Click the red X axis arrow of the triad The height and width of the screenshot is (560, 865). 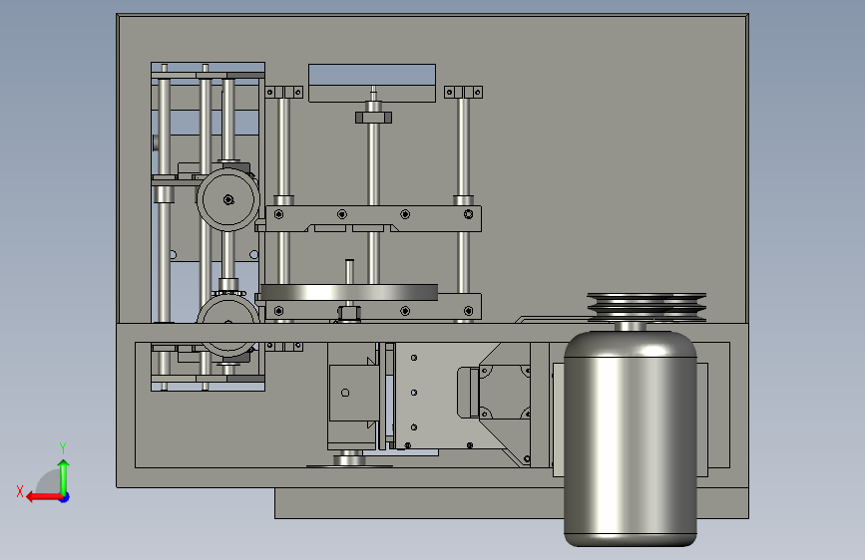tap(43, 497)
